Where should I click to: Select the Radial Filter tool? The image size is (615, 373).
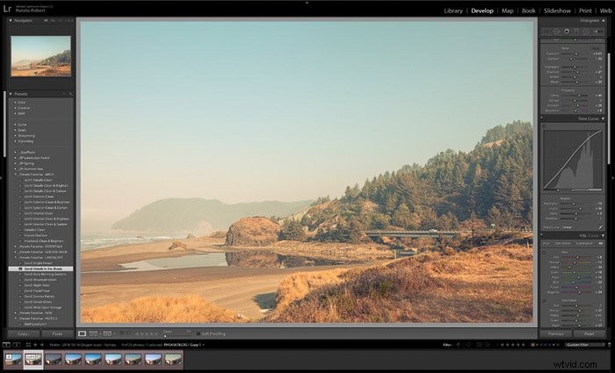click(x=586, y=32)
